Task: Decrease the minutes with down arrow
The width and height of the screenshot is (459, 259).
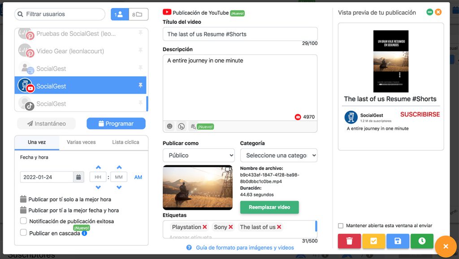Action: [119, 187]
